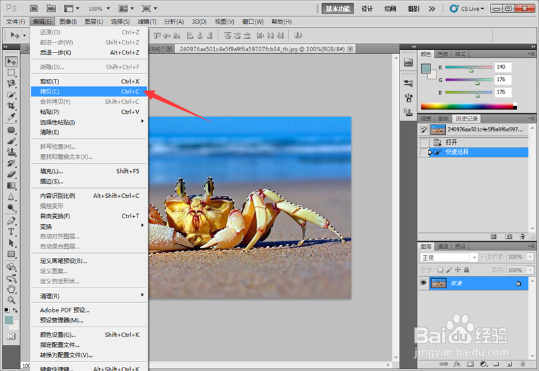Switch to the 绘画 workspace
539x371 pixels.
(390, 9)
